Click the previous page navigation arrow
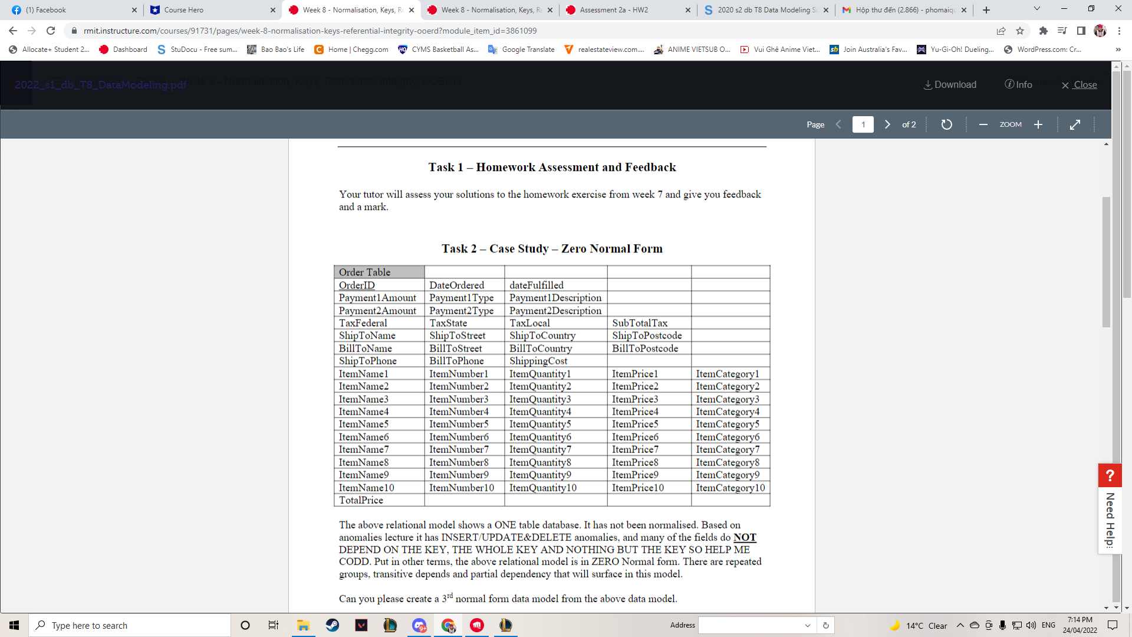The width and height of the screenshot is (1132, 637). coord(838,124)
